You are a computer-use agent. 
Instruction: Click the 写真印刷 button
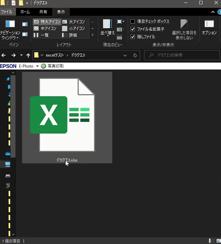tap(52, 66)
